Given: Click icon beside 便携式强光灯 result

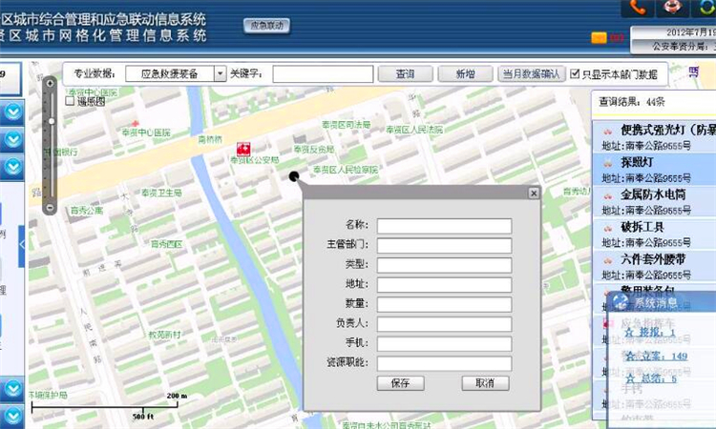Looking at the screenshot, I should click(x=608, y=132).
